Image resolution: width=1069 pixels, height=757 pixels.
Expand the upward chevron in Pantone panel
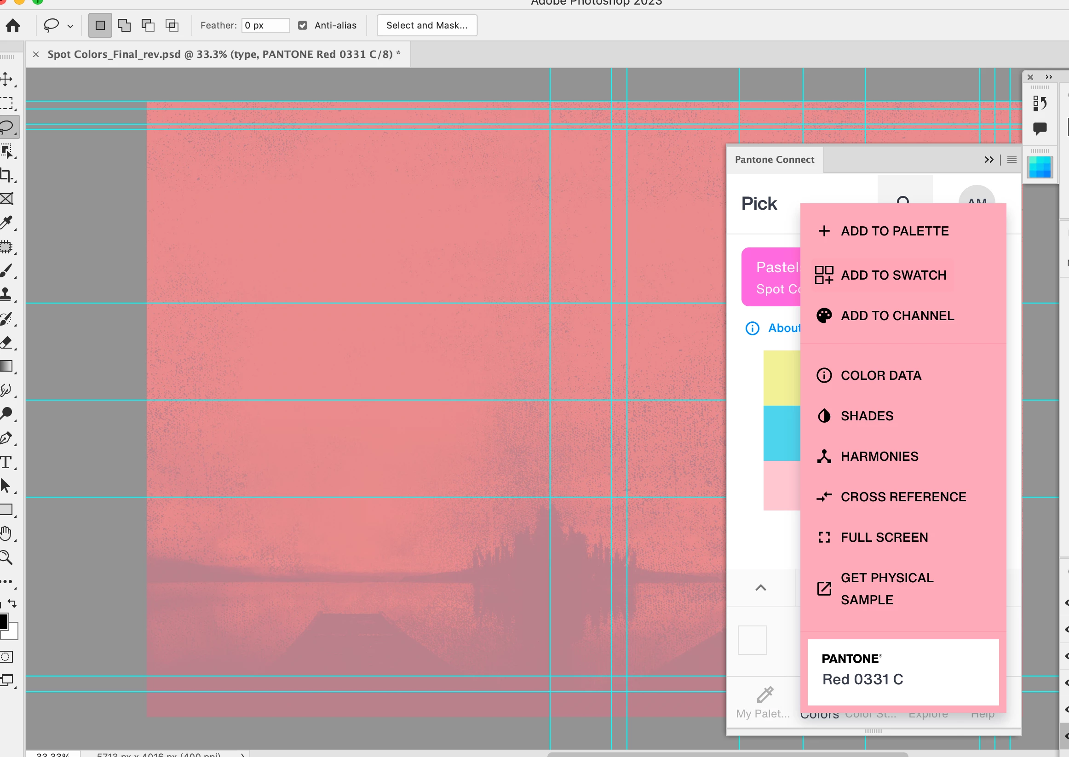[x=760, y=587]
